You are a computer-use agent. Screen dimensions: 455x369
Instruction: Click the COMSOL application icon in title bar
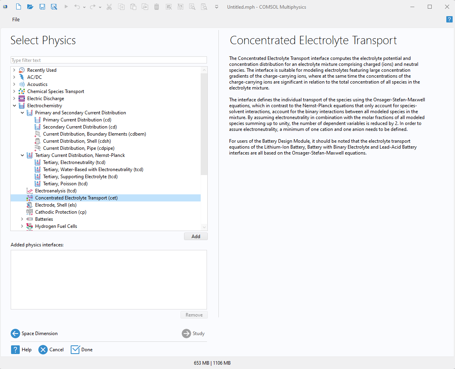click(x=5, y=7)
